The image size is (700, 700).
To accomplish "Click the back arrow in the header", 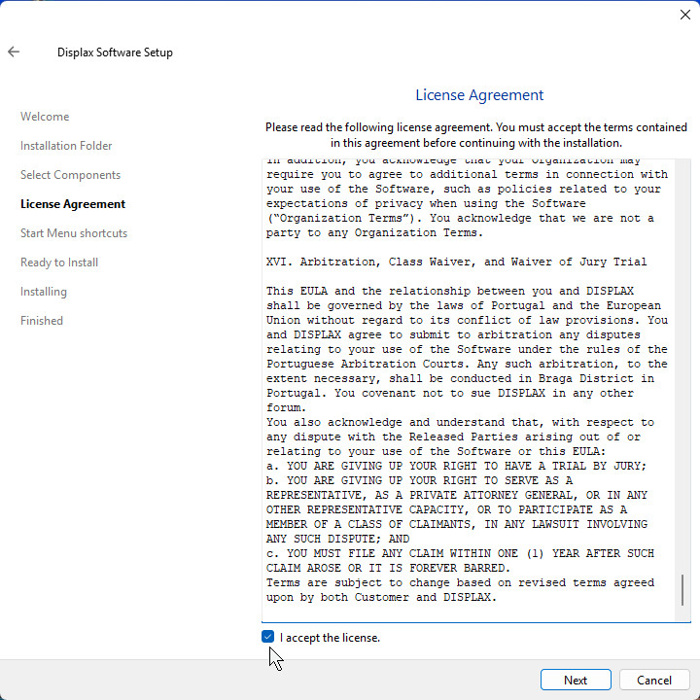I will (x=14, y=52).
